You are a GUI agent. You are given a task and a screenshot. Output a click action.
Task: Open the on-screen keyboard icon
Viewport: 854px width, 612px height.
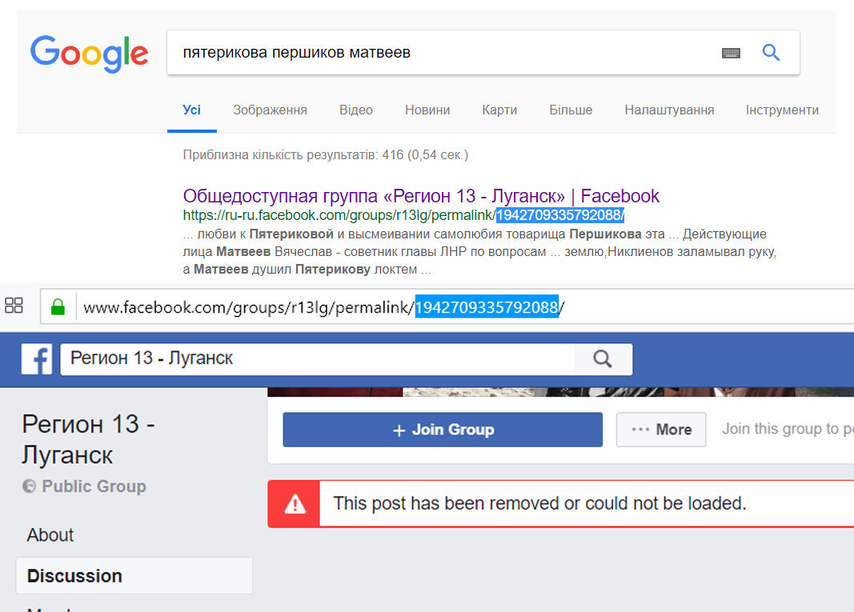coord(730,54)
